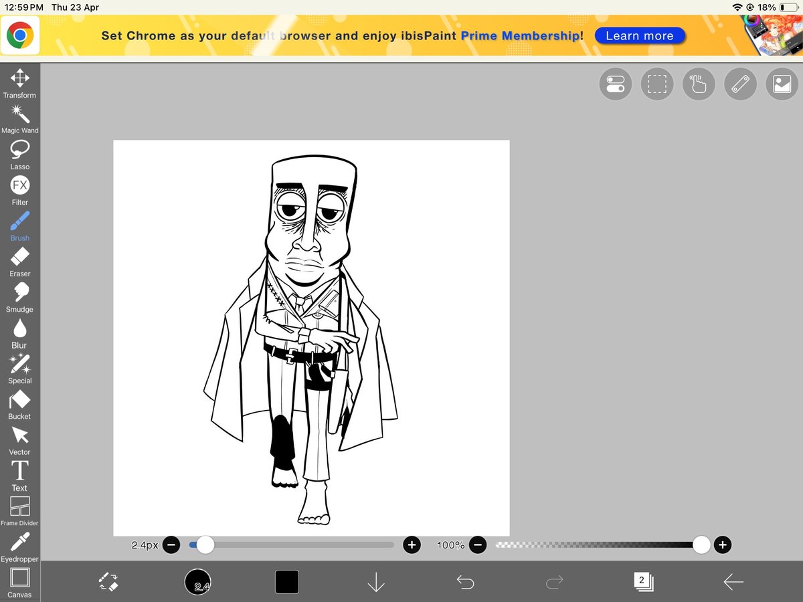Decrease opacity with minus button
The height and width of the screenshot is (602, 803).
[x=478, y=545]
